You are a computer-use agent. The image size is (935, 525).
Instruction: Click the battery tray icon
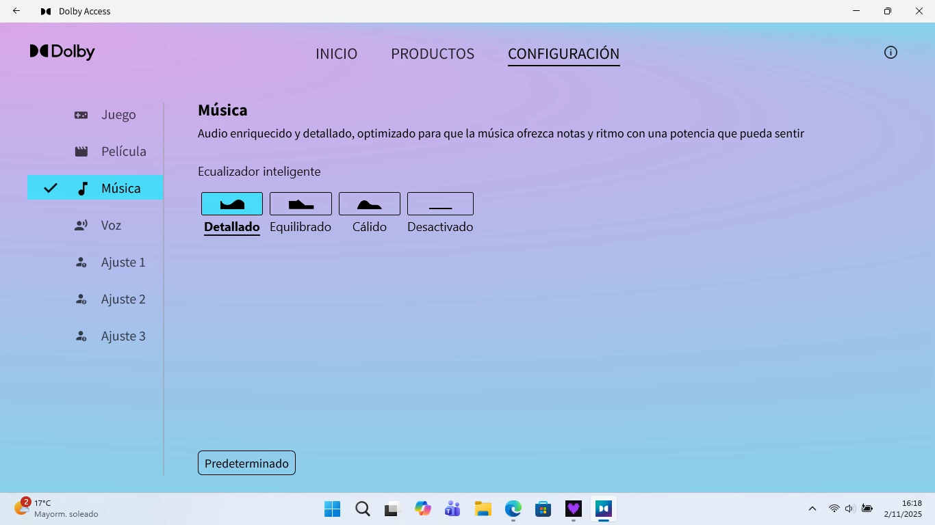(x=867, y=509)
